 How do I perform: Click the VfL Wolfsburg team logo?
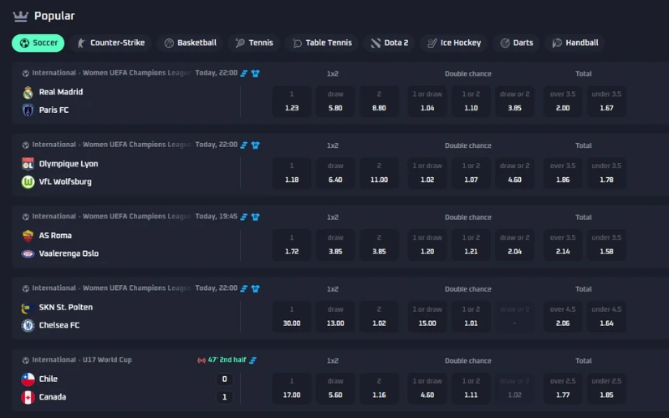[28, 181]
